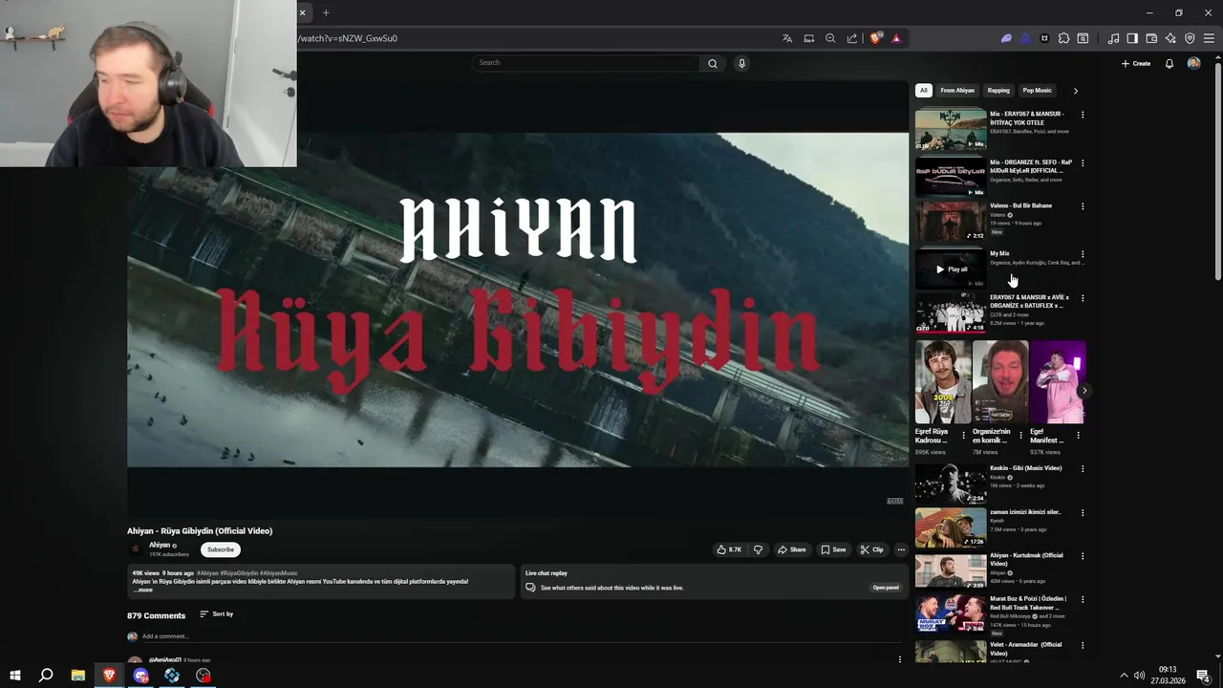Open Mix - ERAY067 & MANSUR thumbnail
The width and height of the screenshot is (1223, 688).
[951, 129]
